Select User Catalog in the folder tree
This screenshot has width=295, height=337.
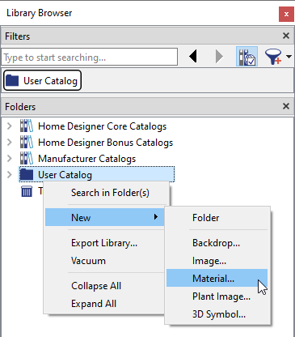[96, 174]
